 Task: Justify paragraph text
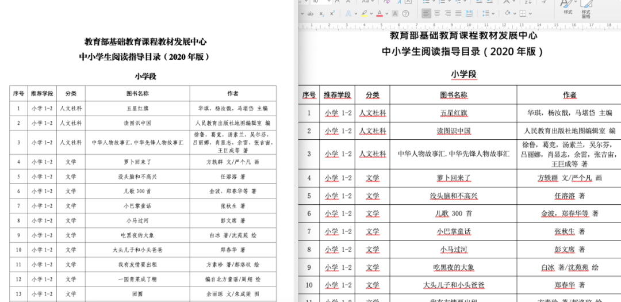tap(458, 13)
